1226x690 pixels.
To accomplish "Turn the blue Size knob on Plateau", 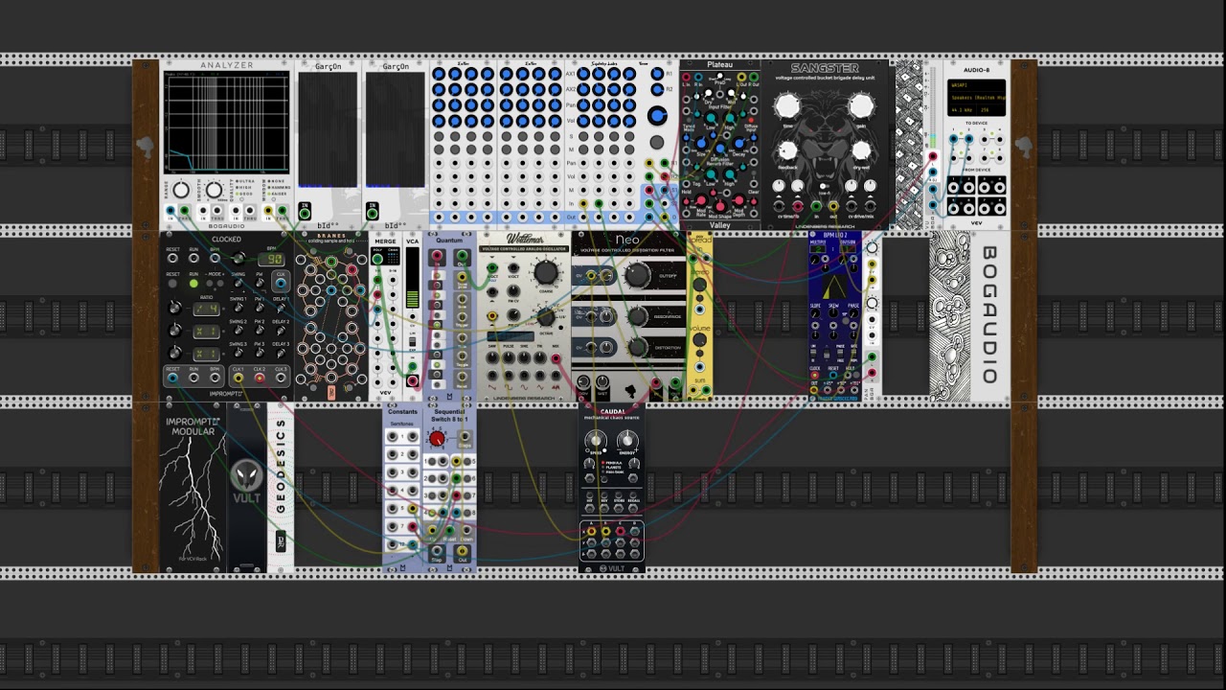I will tap(701, 143).
